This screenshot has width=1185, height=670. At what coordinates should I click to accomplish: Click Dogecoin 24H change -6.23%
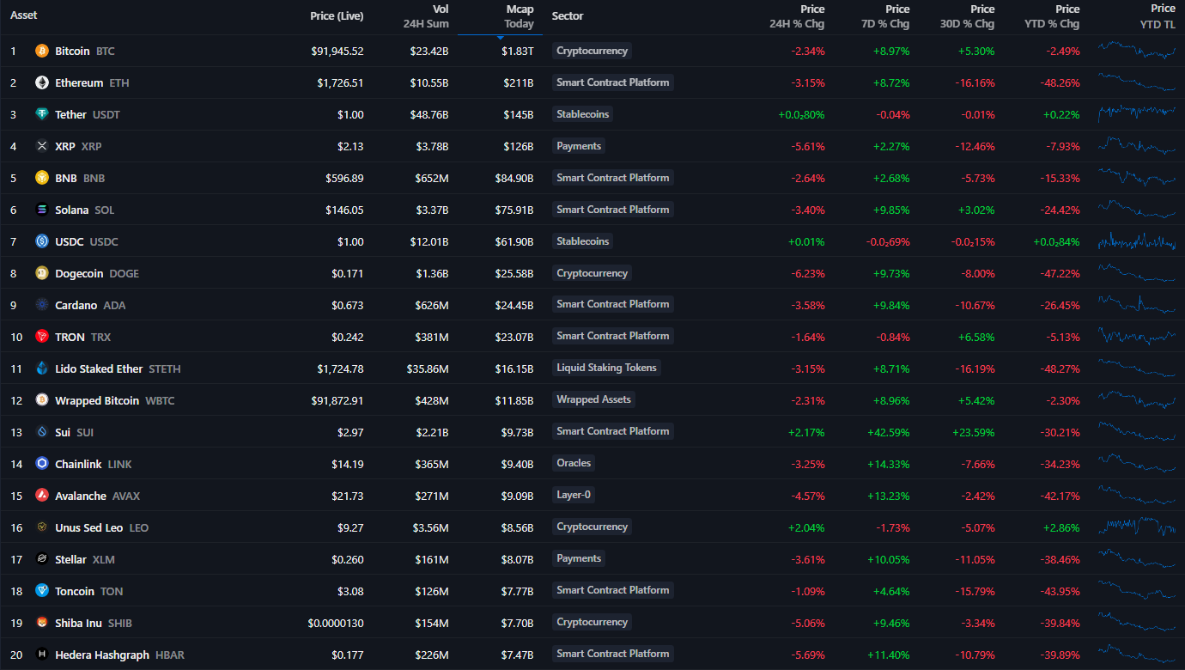point(808,274)
